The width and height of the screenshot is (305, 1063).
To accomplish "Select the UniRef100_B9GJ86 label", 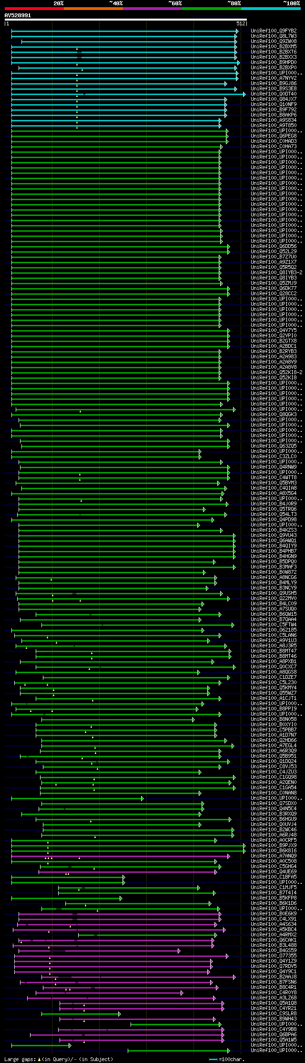I will (x=274, y=84).
